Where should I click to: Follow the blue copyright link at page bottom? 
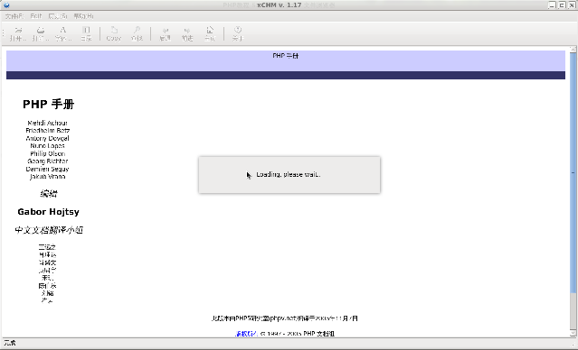coord(246,334)
